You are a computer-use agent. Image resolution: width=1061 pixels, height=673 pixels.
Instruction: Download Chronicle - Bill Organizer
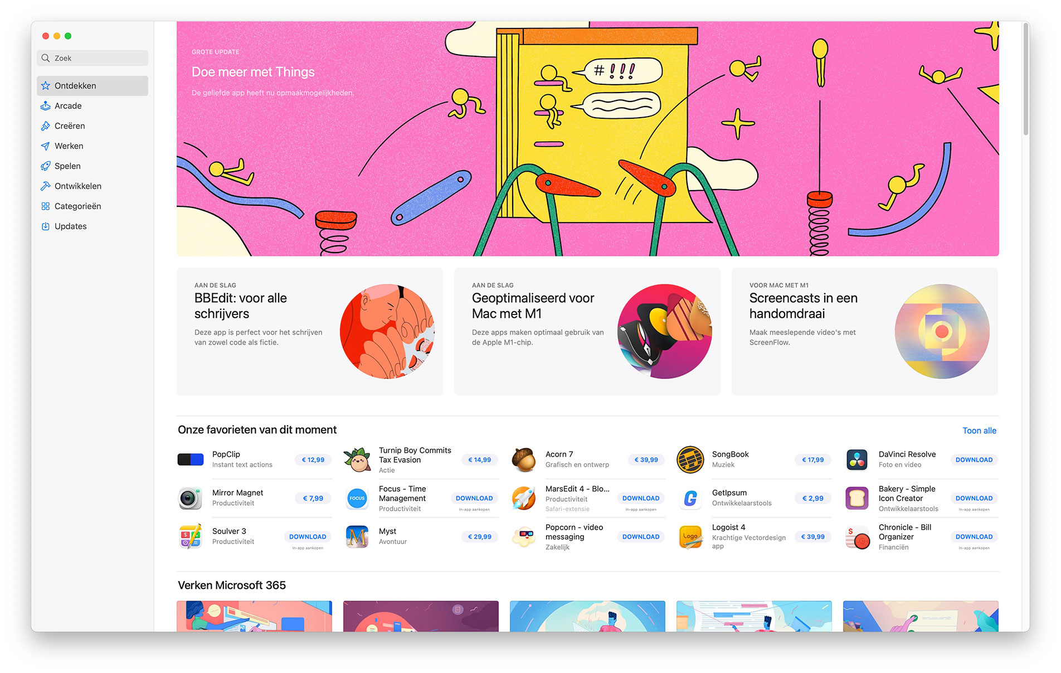tap(974, 537)
